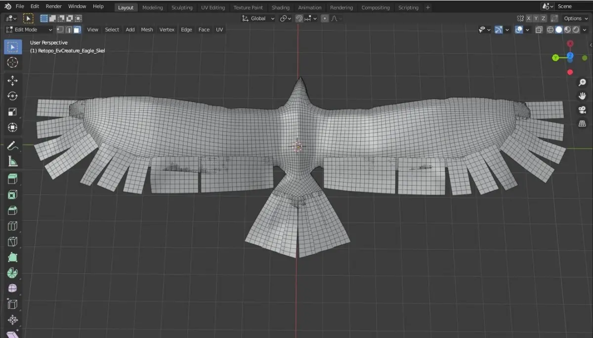Viewport: 593px width, 338px height.
Task: Pick the Move tool
Action: pos(13,81)
